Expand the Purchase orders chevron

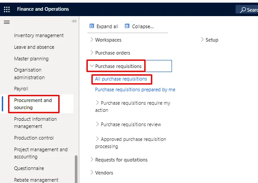[x=92, y=52]
